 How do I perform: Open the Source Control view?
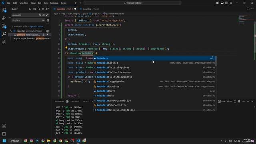tap(4, 26)
